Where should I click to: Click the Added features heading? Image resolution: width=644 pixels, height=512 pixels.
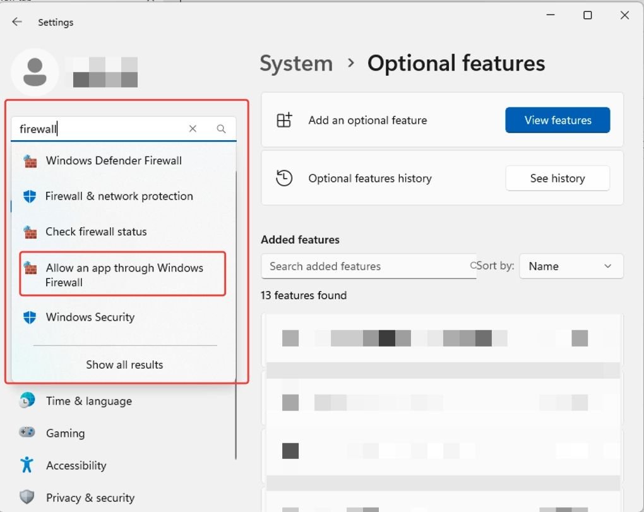(301, 239)
